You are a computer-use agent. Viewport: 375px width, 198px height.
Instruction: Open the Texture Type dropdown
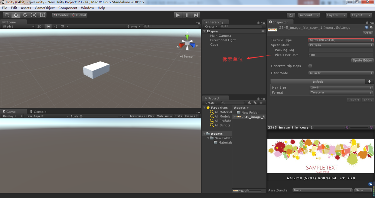(x=341, y=40)
